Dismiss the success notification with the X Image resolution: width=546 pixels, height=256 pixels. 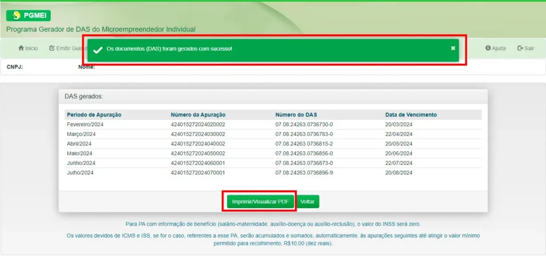coord(453,48)
